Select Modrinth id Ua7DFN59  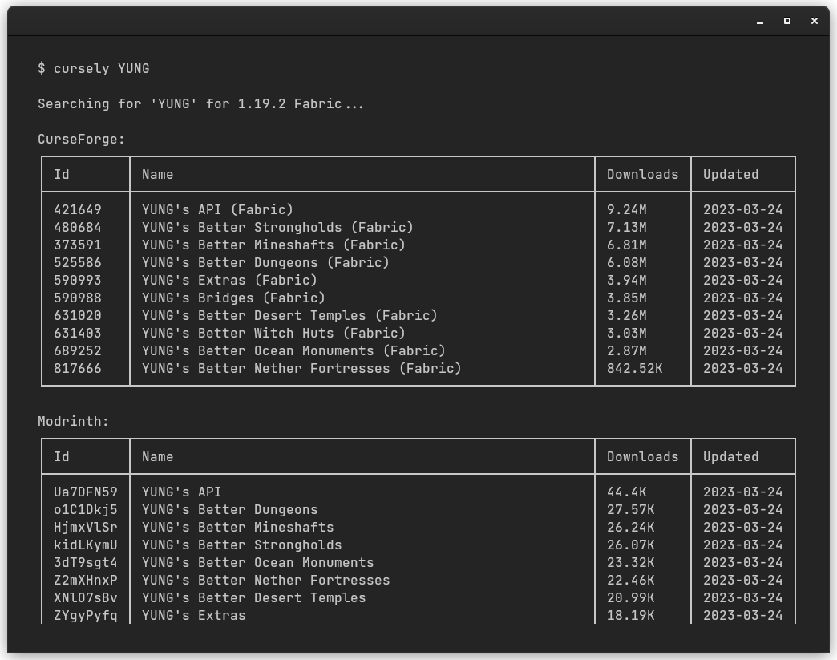click(86, 492)
